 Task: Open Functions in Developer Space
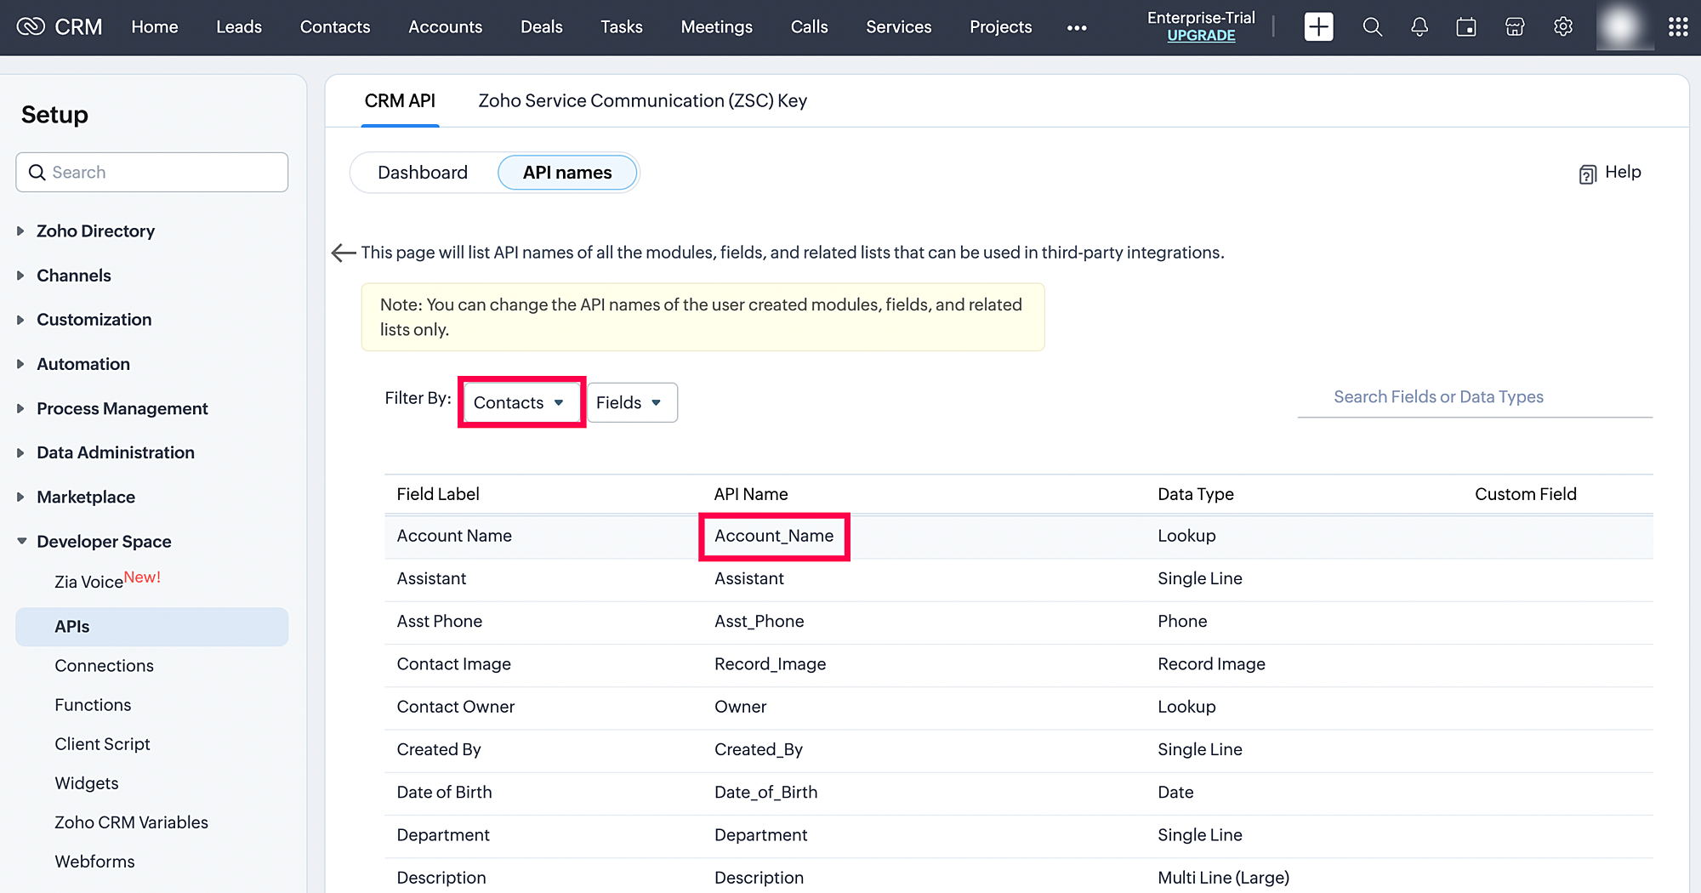(93, 705)
